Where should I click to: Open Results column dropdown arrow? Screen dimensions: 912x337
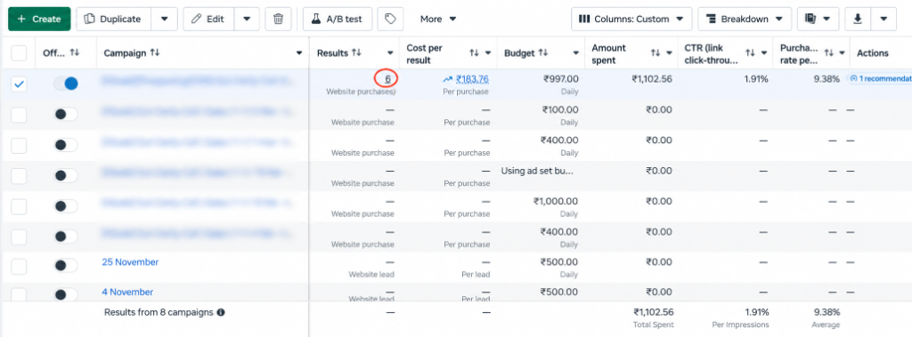point(390,52)
